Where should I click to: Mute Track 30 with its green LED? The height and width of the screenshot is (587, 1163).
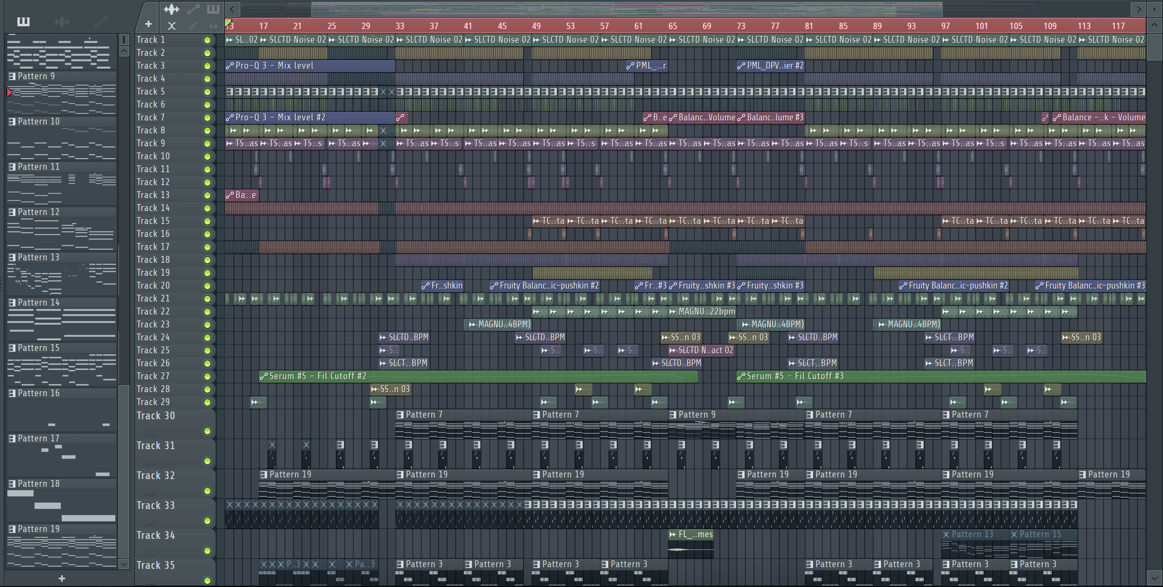[207, 431]
